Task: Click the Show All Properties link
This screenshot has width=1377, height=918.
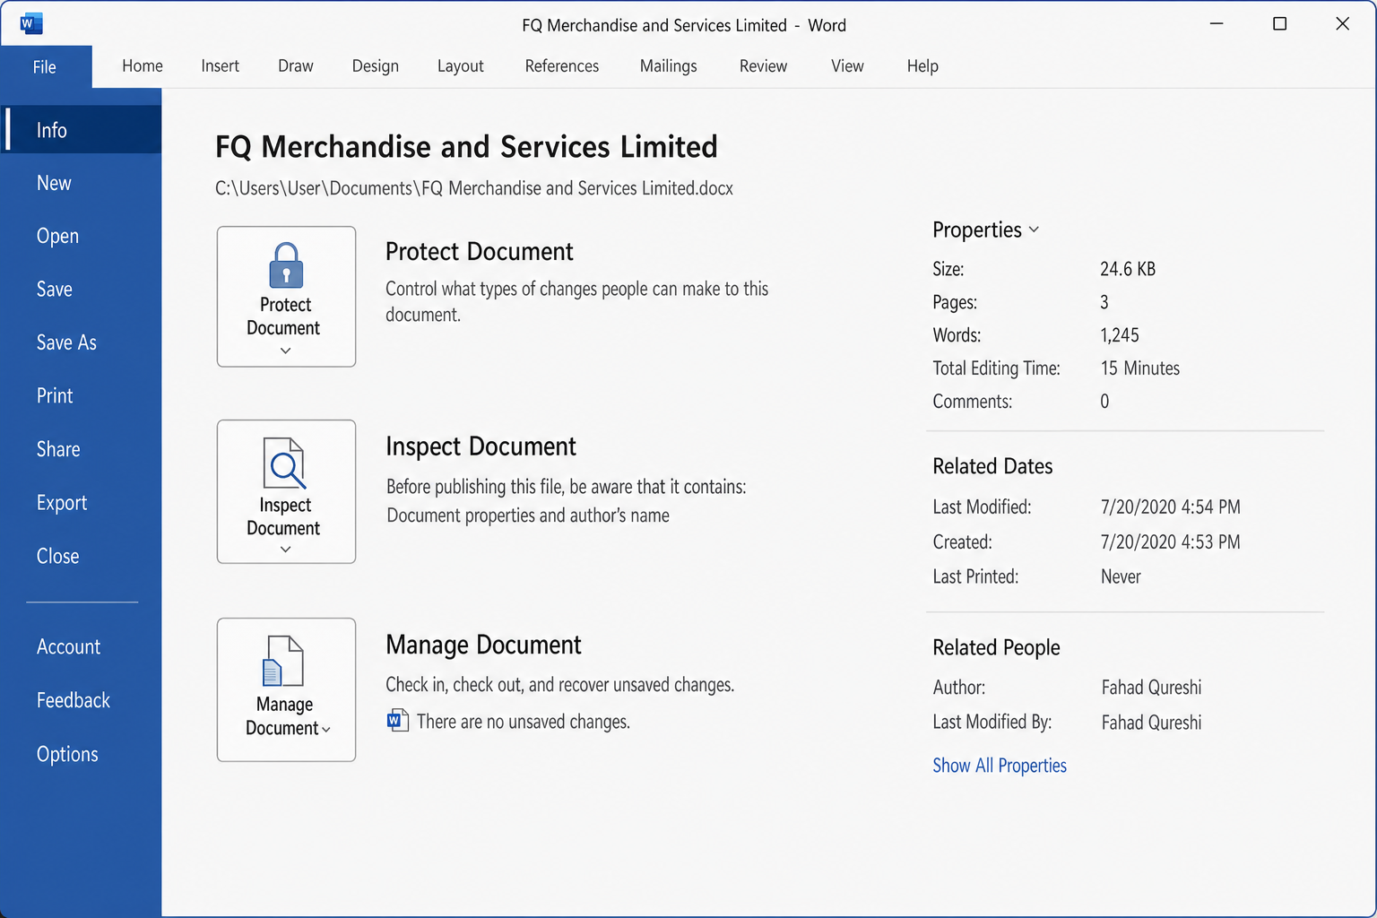Action: tap(1000, 766)
